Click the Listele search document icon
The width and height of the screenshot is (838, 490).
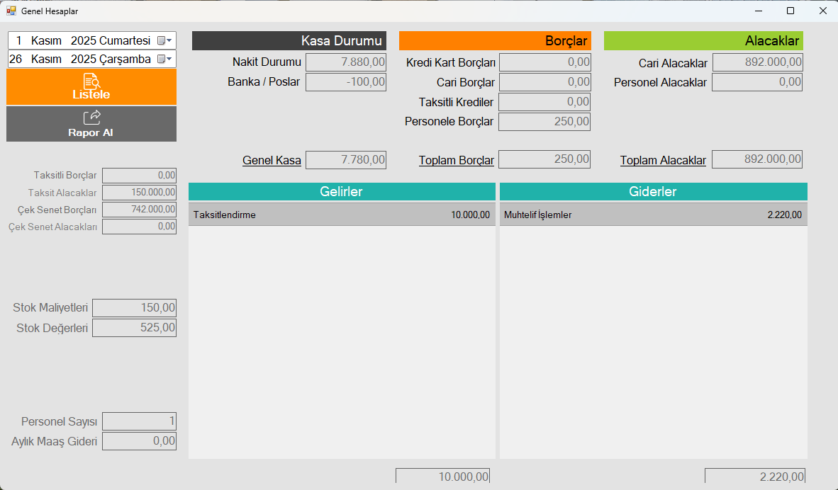[x=91, y=80]
